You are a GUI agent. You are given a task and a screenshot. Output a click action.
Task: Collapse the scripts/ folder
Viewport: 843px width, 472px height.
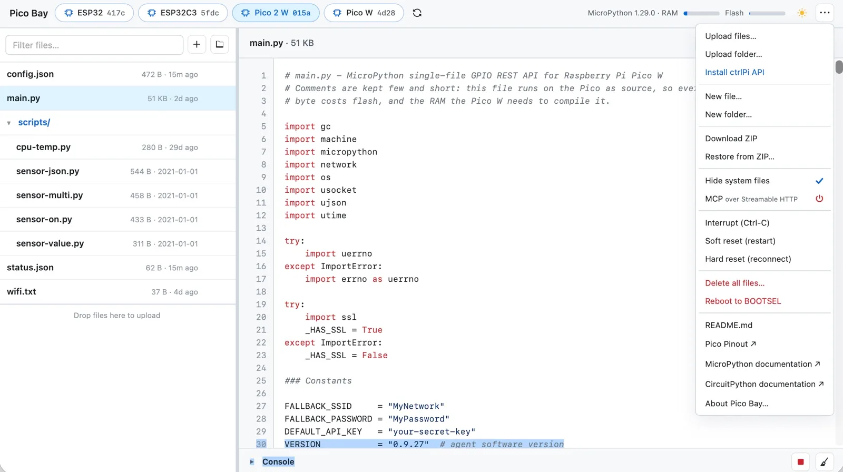(x=9, y=123)
